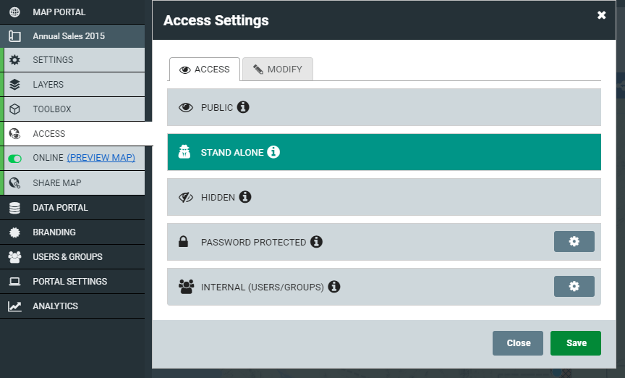Open the gear settings for Internal users/groups
625x378 pixels.
[x=574, y=286]
